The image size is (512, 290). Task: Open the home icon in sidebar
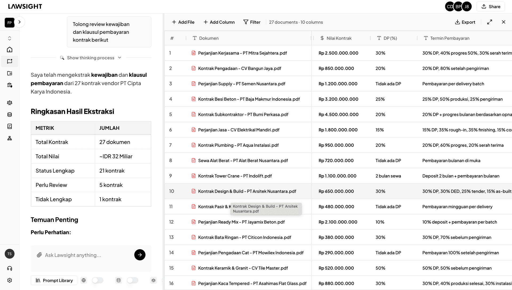click(x=10, y=50)
